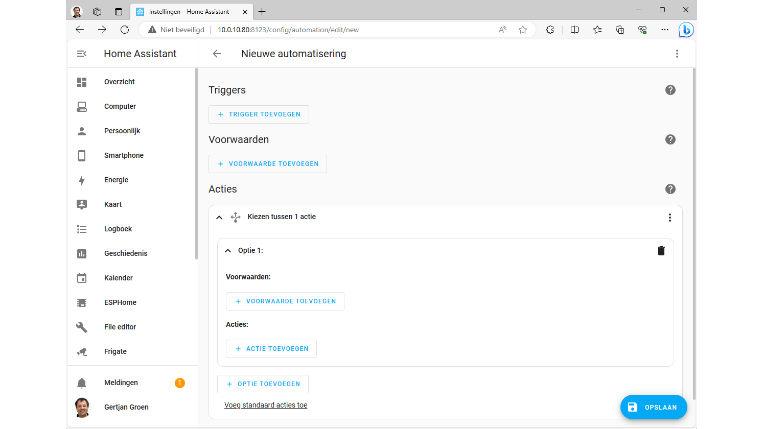The image size is (763, 429).
Task: Collapse the Kiezen tussen 1 actie block
Action: click(219, 217)
